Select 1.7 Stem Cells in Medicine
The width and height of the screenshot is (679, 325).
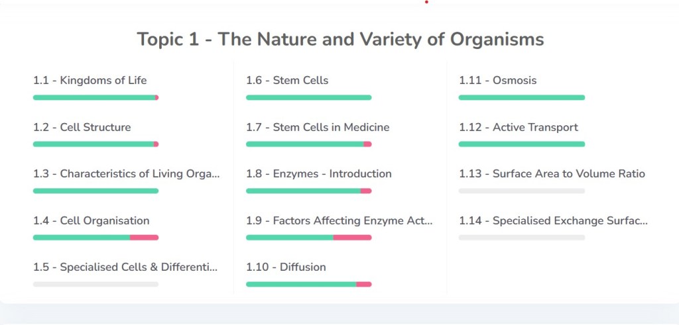pyautogui.click(x=318, y=127)
